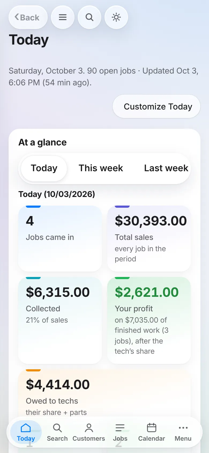Expand the Menu three-dots icon

pos(183,432)
